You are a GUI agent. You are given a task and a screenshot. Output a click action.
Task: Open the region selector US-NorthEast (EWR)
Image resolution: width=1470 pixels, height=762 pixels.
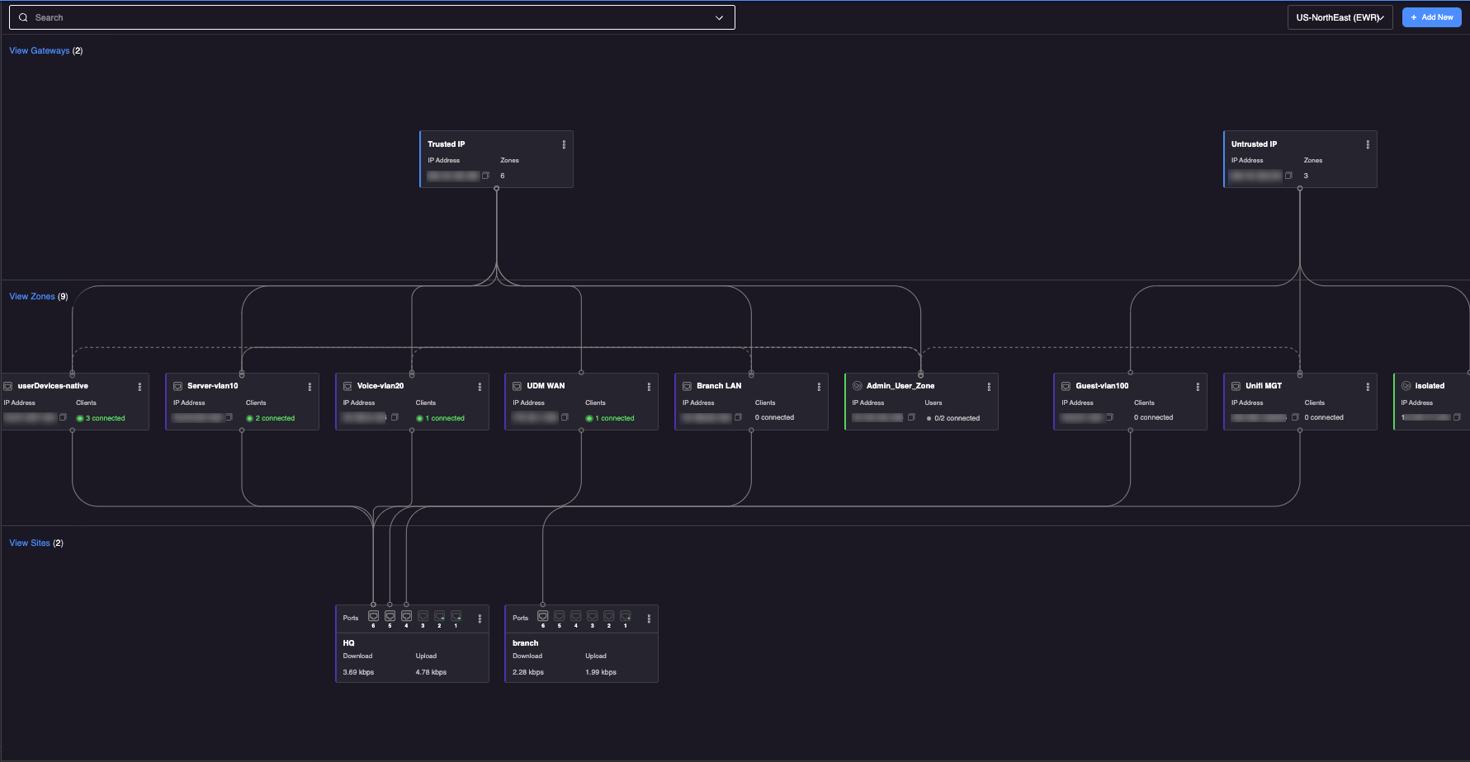1340,17
